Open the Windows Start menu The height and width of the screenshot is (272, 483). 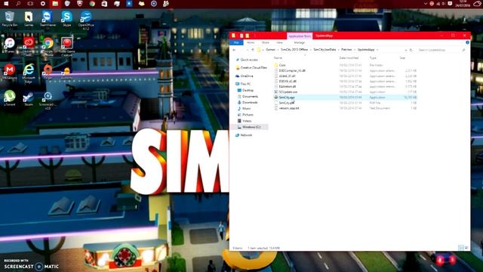tap(6, 4)
